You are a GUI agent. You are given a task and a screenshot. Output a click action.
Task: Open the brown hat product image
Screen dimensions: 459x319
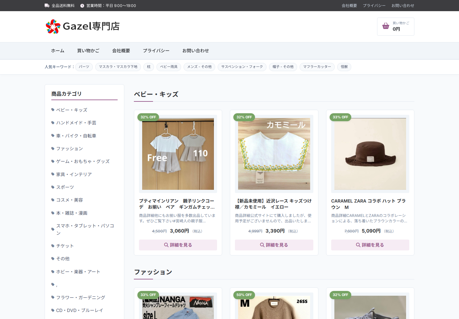point(370,154)
